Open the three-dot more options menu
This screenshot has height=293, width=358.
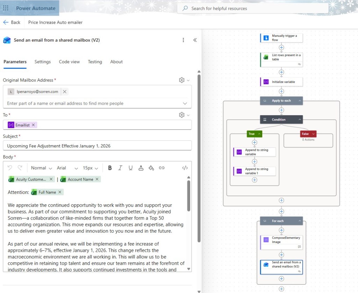click(x=183, y=40)
